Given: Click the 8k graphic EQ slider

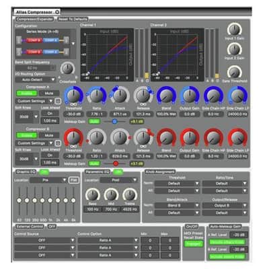Looking at the screenshot, I should pyautogui.click(x=73, y=200).
